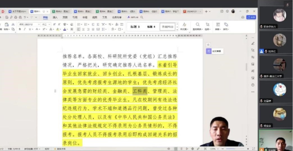The height and width of the screenshot is (151, 293).
Task: Toggle Italic formatting
Action: pyautogui.click(x=25, y=29)
